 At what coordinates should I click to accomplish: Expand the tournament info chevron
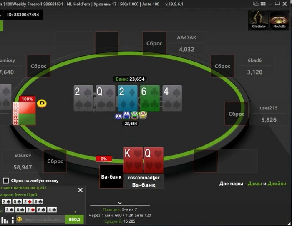click(x=120, y=203)
